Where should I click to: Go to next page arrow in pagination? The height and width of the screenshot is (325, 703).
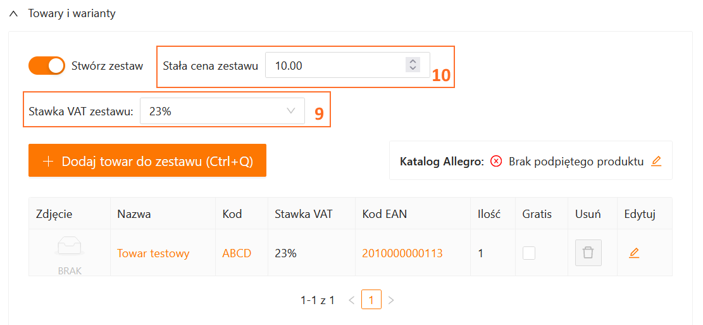click(x=391, y=300)
